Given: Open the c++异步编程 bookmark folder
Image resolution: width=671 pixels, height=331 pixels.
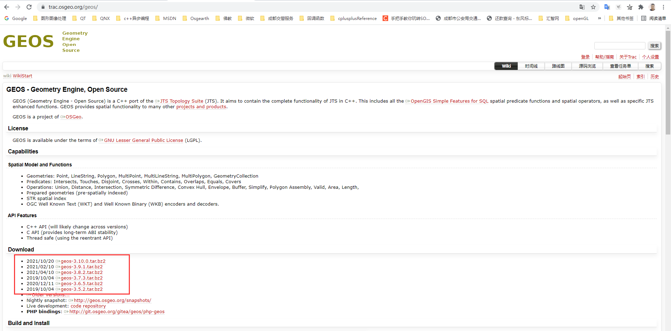Looking at the screenshot, I should 133,19.
